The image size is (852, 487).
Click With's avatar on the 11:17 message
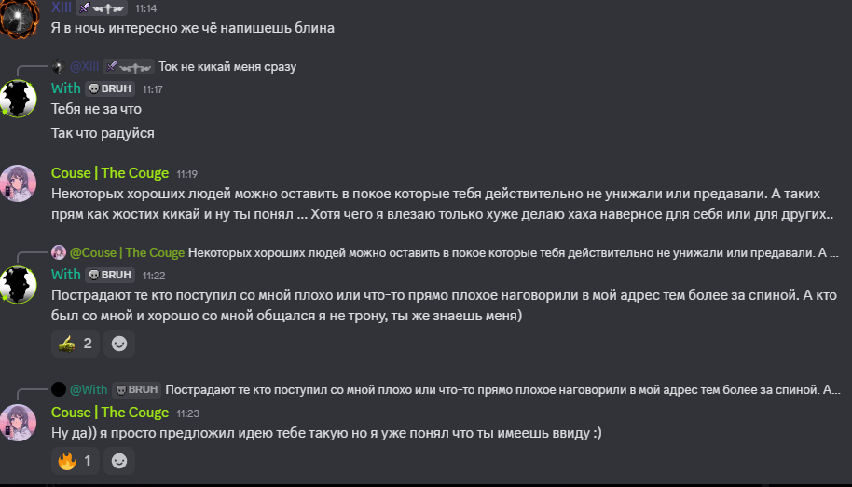pyautogui.click(x=19, y=99)
